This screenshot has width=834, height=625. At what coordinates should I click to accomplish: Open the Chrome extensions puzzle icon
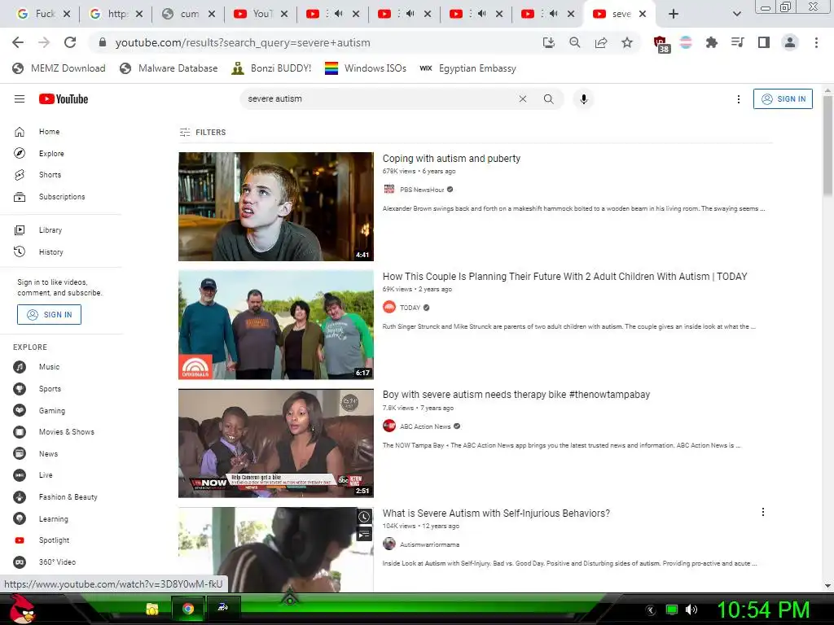tap(711, 42)
